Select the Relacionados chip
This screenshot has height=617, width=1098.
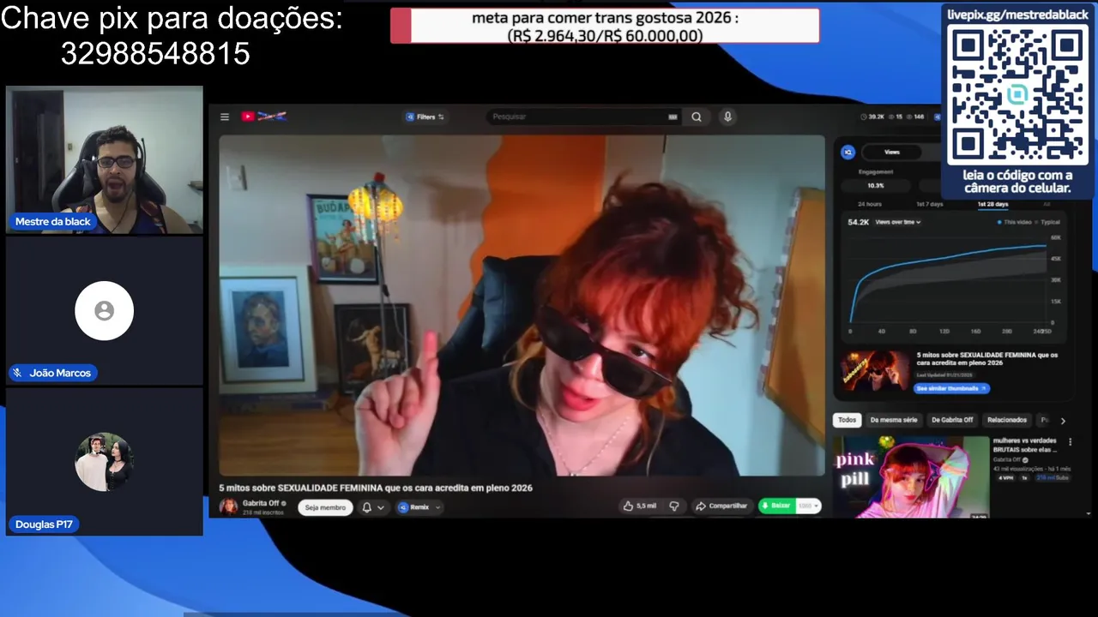[1007, 420]
